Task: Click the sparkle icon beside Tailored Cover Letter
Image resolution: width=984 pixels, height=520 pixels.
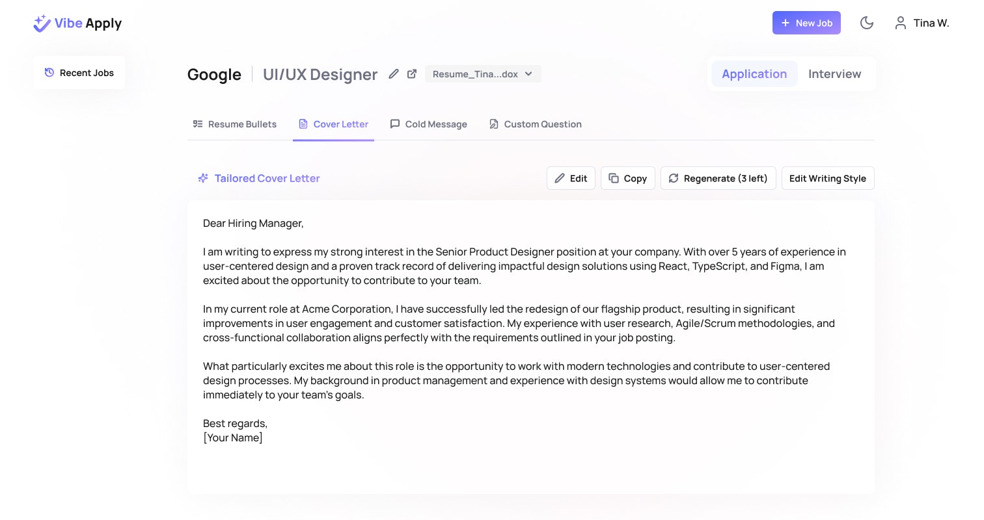Action: 203,178
